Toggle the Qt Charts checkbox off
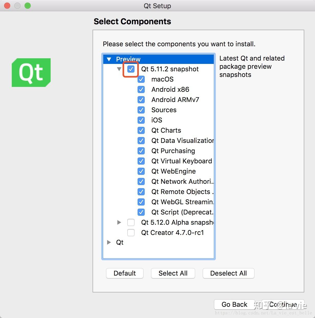This screenshot has width=315, height=318. tap(141, 130)
